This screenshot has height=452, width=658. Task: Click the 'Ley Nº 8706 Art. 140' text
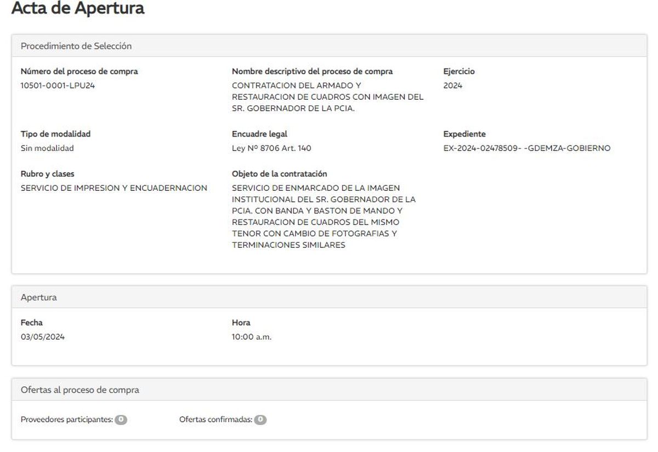271,148
